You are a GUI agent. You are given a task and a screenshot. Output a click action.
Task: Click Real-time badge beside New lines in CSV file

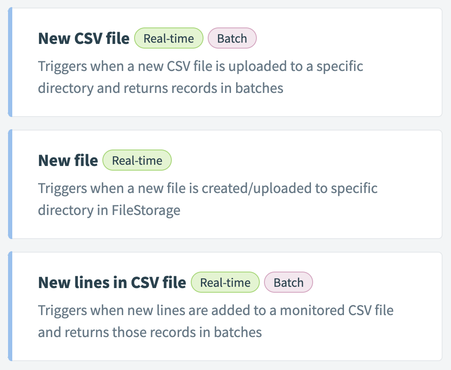pyautogui.click(x=225, y=283)
